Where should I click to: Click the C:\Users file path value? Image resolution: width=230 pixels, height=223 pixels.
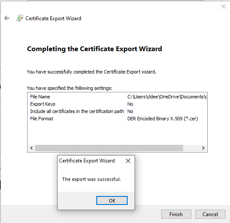(x=167, y=97)
